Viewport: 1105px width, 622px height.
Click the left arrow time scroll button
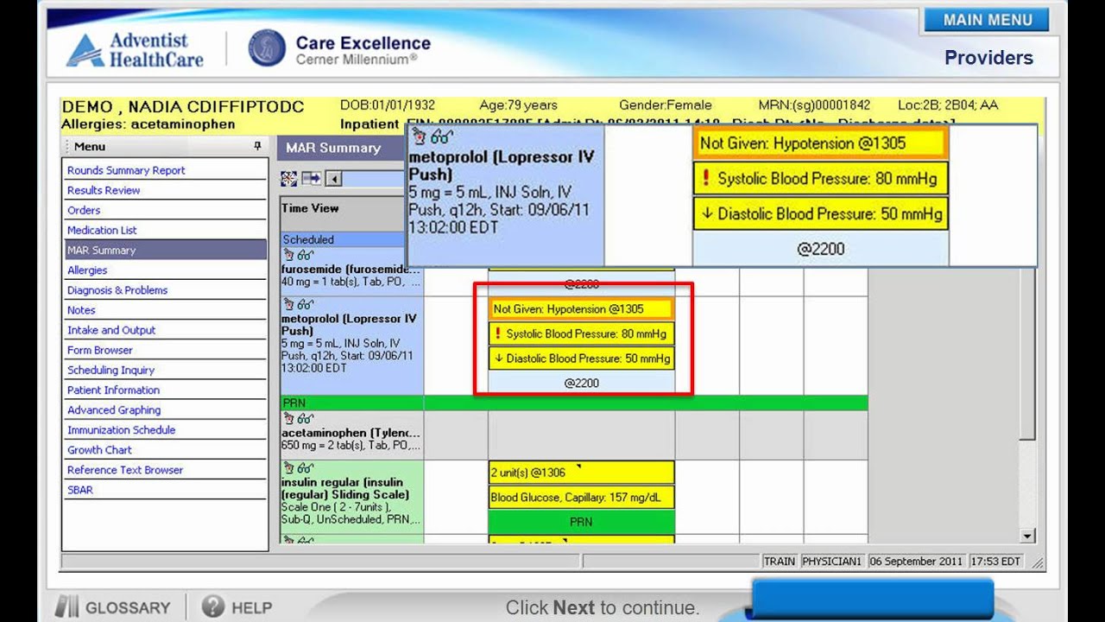tap(333, 179)
